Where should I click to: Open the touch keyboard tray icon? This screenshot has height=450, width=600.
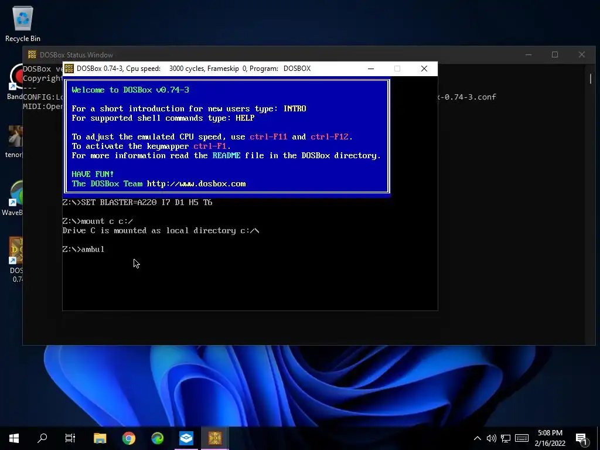click(x=521, y=438)
